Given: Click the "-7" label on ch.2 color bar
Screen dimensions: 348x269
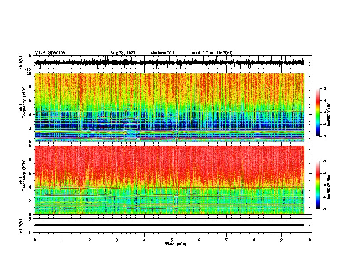Looking at the screenshot, I should tap(324, 209).
